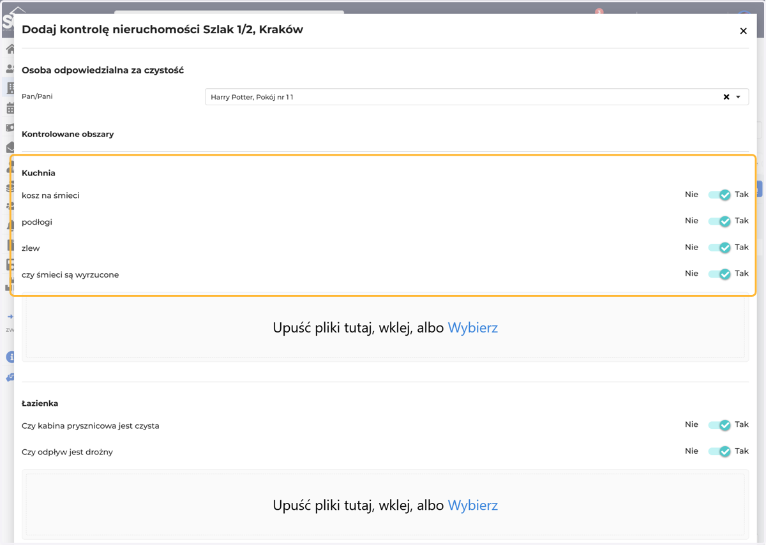
Task: Clear the selected Harry Potter person
Action: point(726,97)
